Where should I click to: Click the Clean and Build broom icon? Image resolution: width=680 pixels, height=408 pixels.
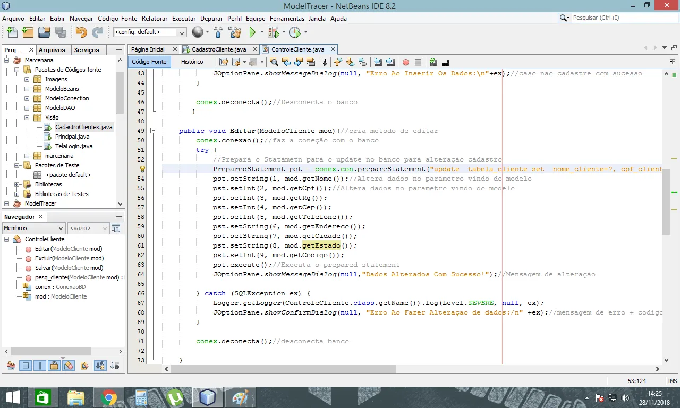pyautogui.click(x=234, y=32)
